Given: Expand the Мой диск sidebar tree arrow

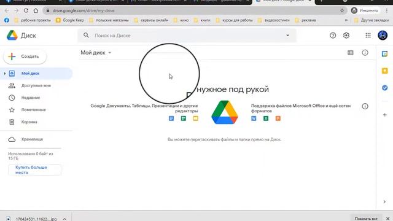Looking at the screenshot, I should (x=4, y=74).
